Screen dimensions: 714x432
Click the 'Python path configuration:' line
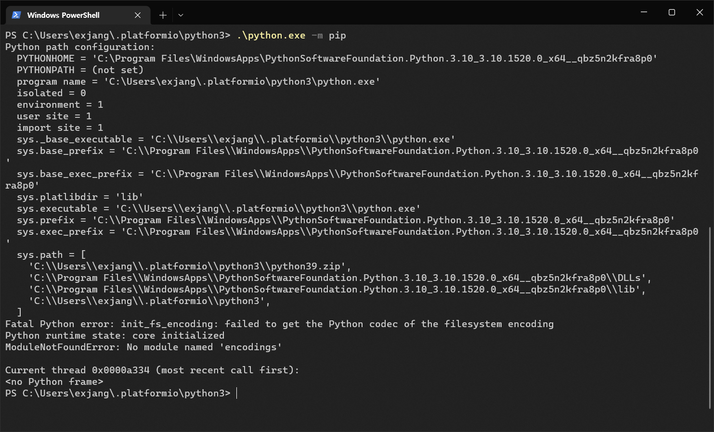pos(80,47)
